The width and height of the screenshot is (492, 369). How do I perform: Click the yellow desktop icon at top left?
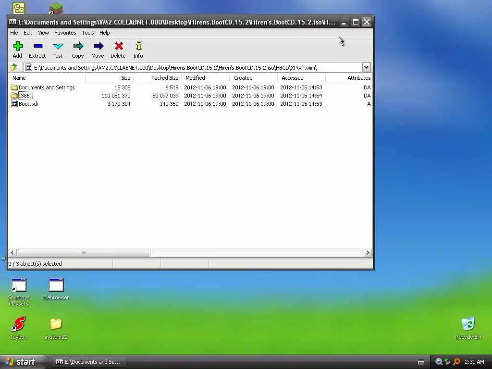coord(19,8)
